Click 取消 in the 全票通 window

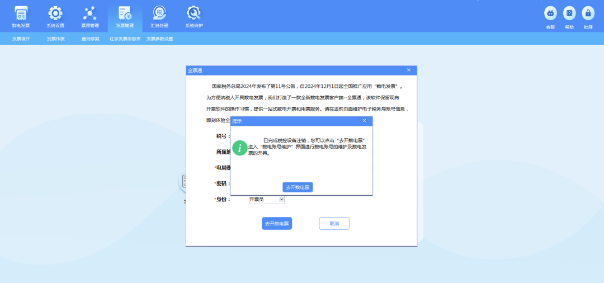point(334,224)
